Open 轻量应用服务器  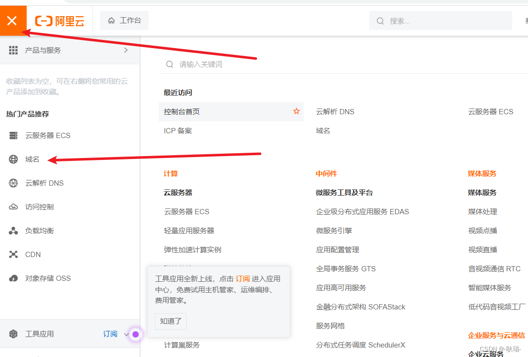[x=189, y=231]
